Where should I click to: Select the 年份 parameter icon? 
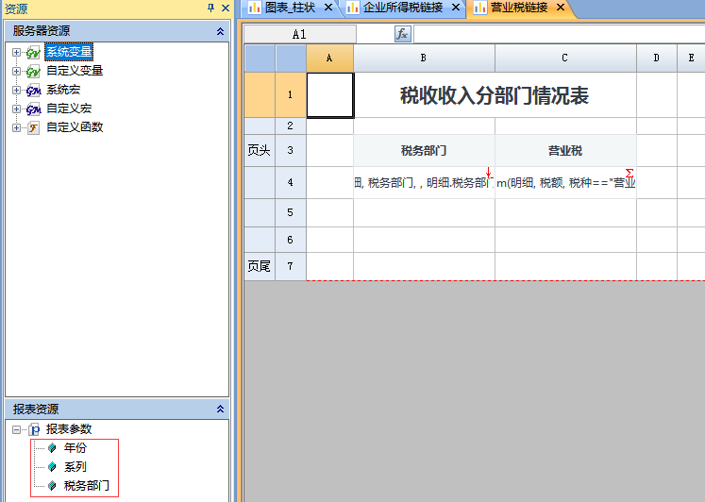(x=52, y=448)
